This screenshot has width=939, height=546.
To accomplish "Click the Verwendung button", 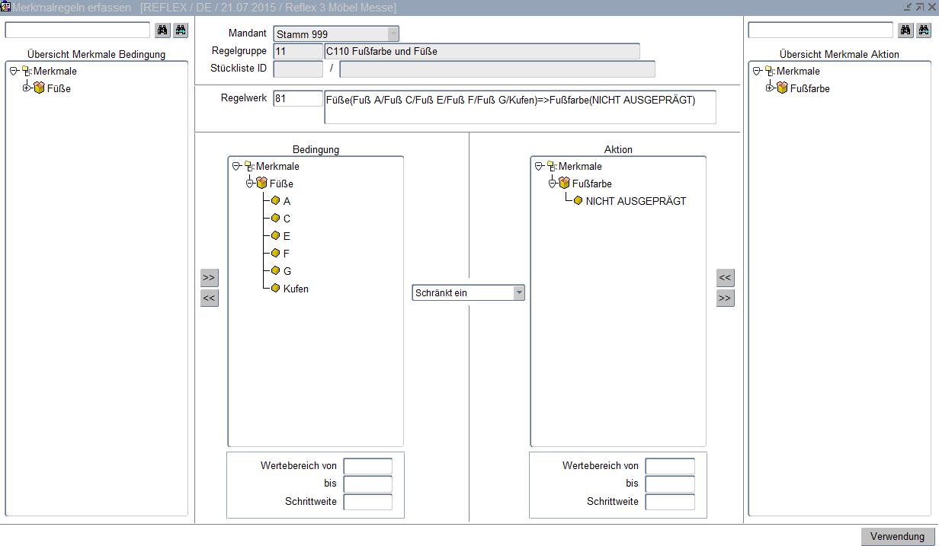I will 897,536.
